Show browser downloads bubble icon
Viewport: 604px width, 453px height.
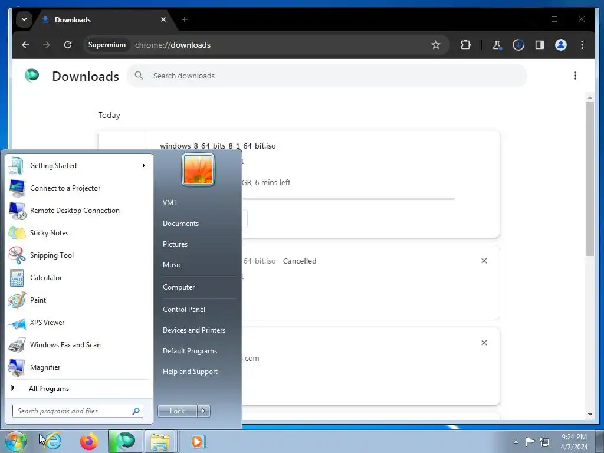pyautogui.click(x=518, y=45)
